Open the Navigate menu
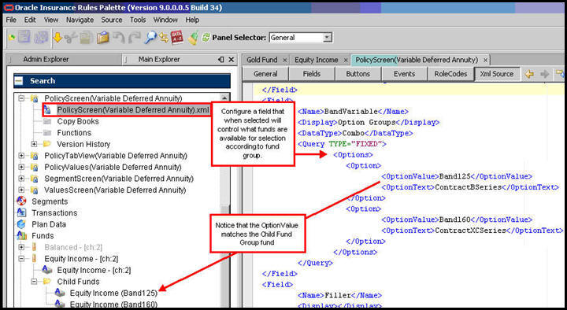The height and width of the screenshot is (310, 567). 80,20
